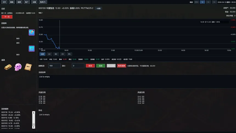Activate the quill pen skill icon
Image resolution: width=236 pixels, height=133 pixels.
(x=32, y=32)
